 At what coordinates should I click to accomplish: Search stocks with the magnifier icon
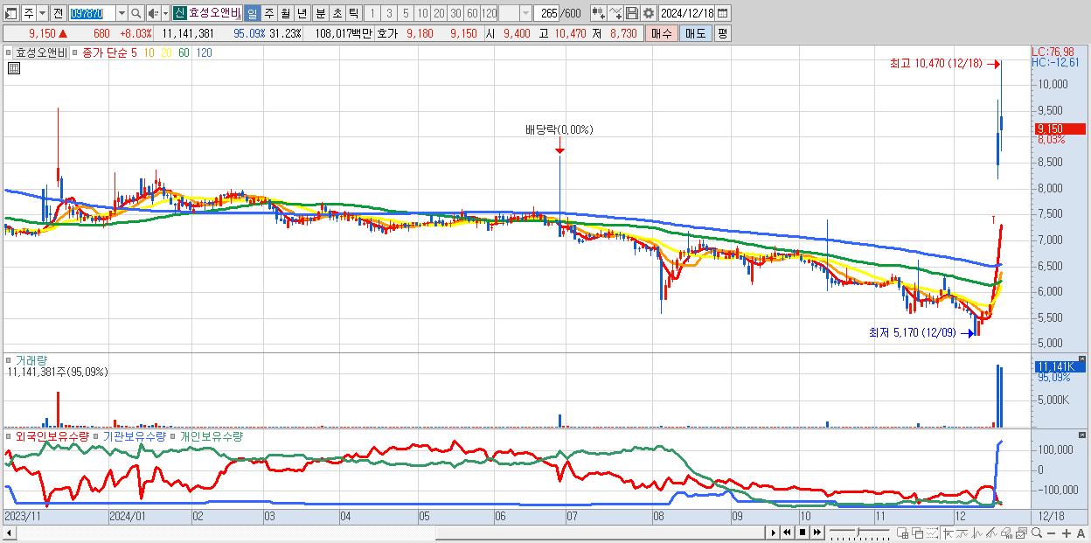(x=136, y=13)
